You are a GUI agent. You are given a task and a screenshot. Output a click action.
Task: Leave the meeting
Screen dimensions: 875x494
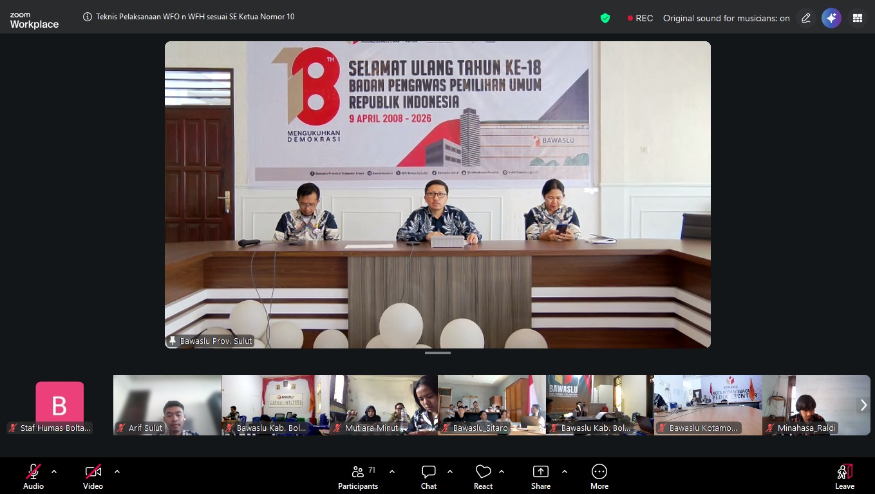(844, 477)
